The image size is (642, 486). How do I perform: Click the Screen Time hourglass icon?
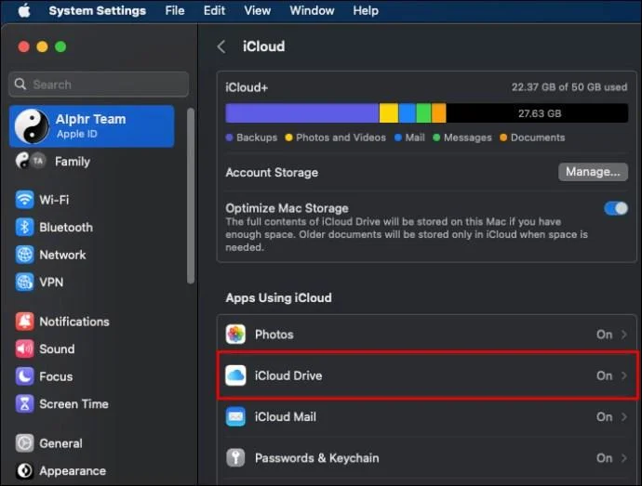[x=24, y=404]
